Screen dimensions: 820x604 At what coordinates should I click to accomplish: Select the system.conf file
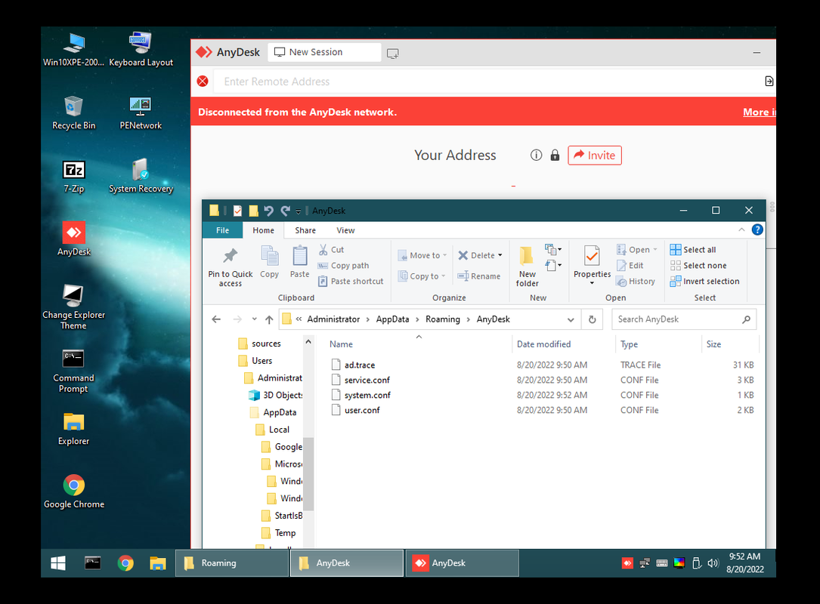367,395
